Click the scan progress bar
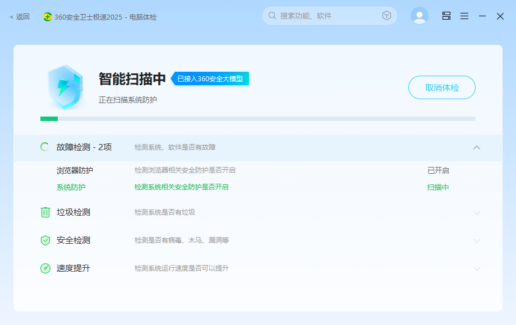 258,119
